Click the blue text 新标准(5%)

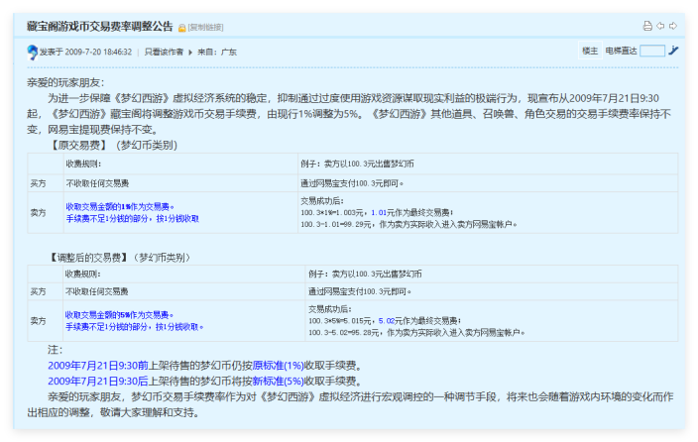tap(279, 381)
